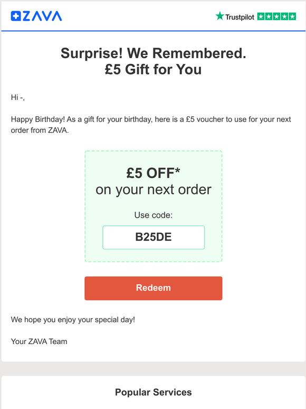Image resolution: width=306 pixels, height=409 pixels.
Task: Click "We hope you enjoy your special day!"
Action: 73,320
